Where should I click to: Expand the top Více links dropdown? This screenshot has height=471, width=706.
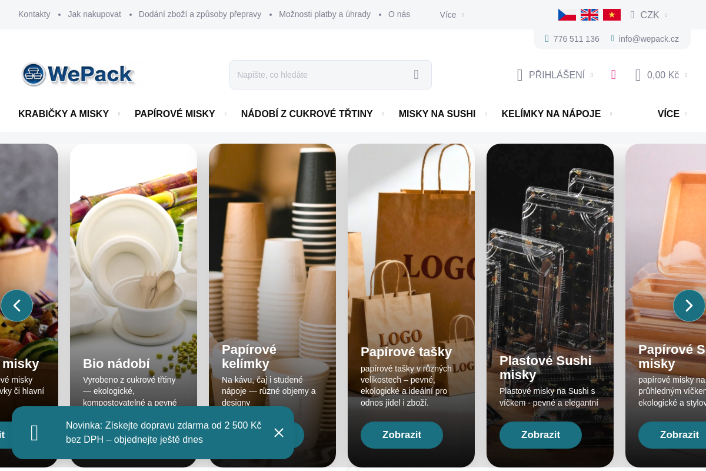pyautogui.click(x=452, y=15)
